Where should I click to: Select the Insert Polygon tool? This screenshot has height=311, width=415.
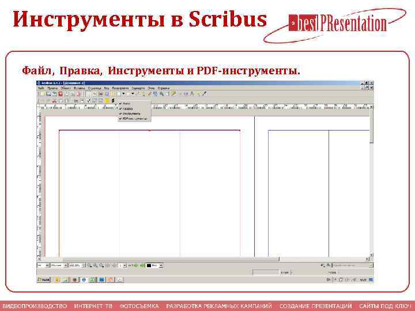128,94
